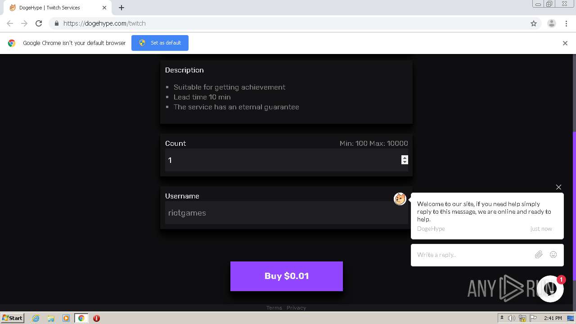Viewport: 576px width, 324px height.
Task: Click the taskbar clock 2:41 PM
Action: pyautogui.click(x=553, y=318)
